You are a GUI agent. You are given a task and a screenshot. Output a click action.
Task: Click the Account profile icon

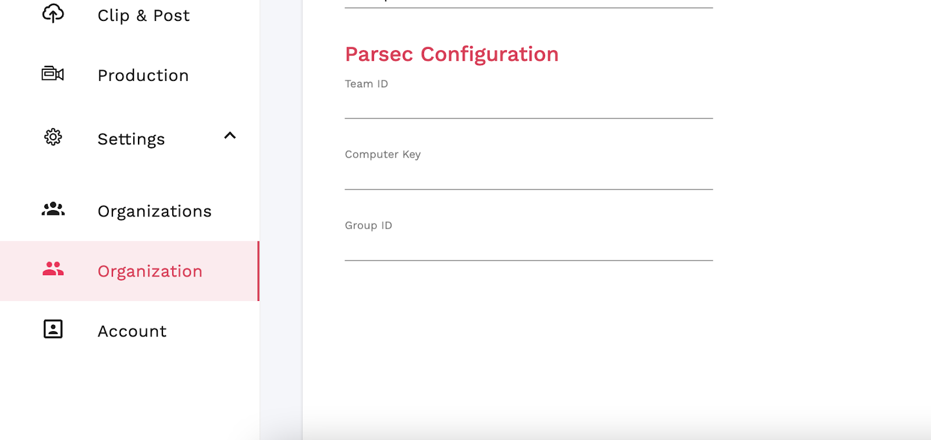[53, 329]
